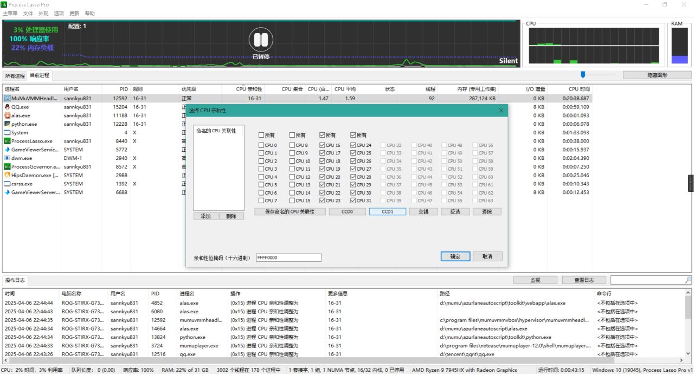Select log row with PID 4852

click(x=344, y=303)
